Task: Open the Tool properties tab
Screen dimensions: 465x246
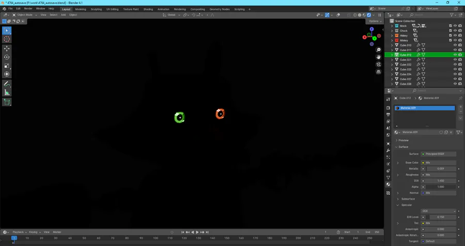Action: (388, 100)
